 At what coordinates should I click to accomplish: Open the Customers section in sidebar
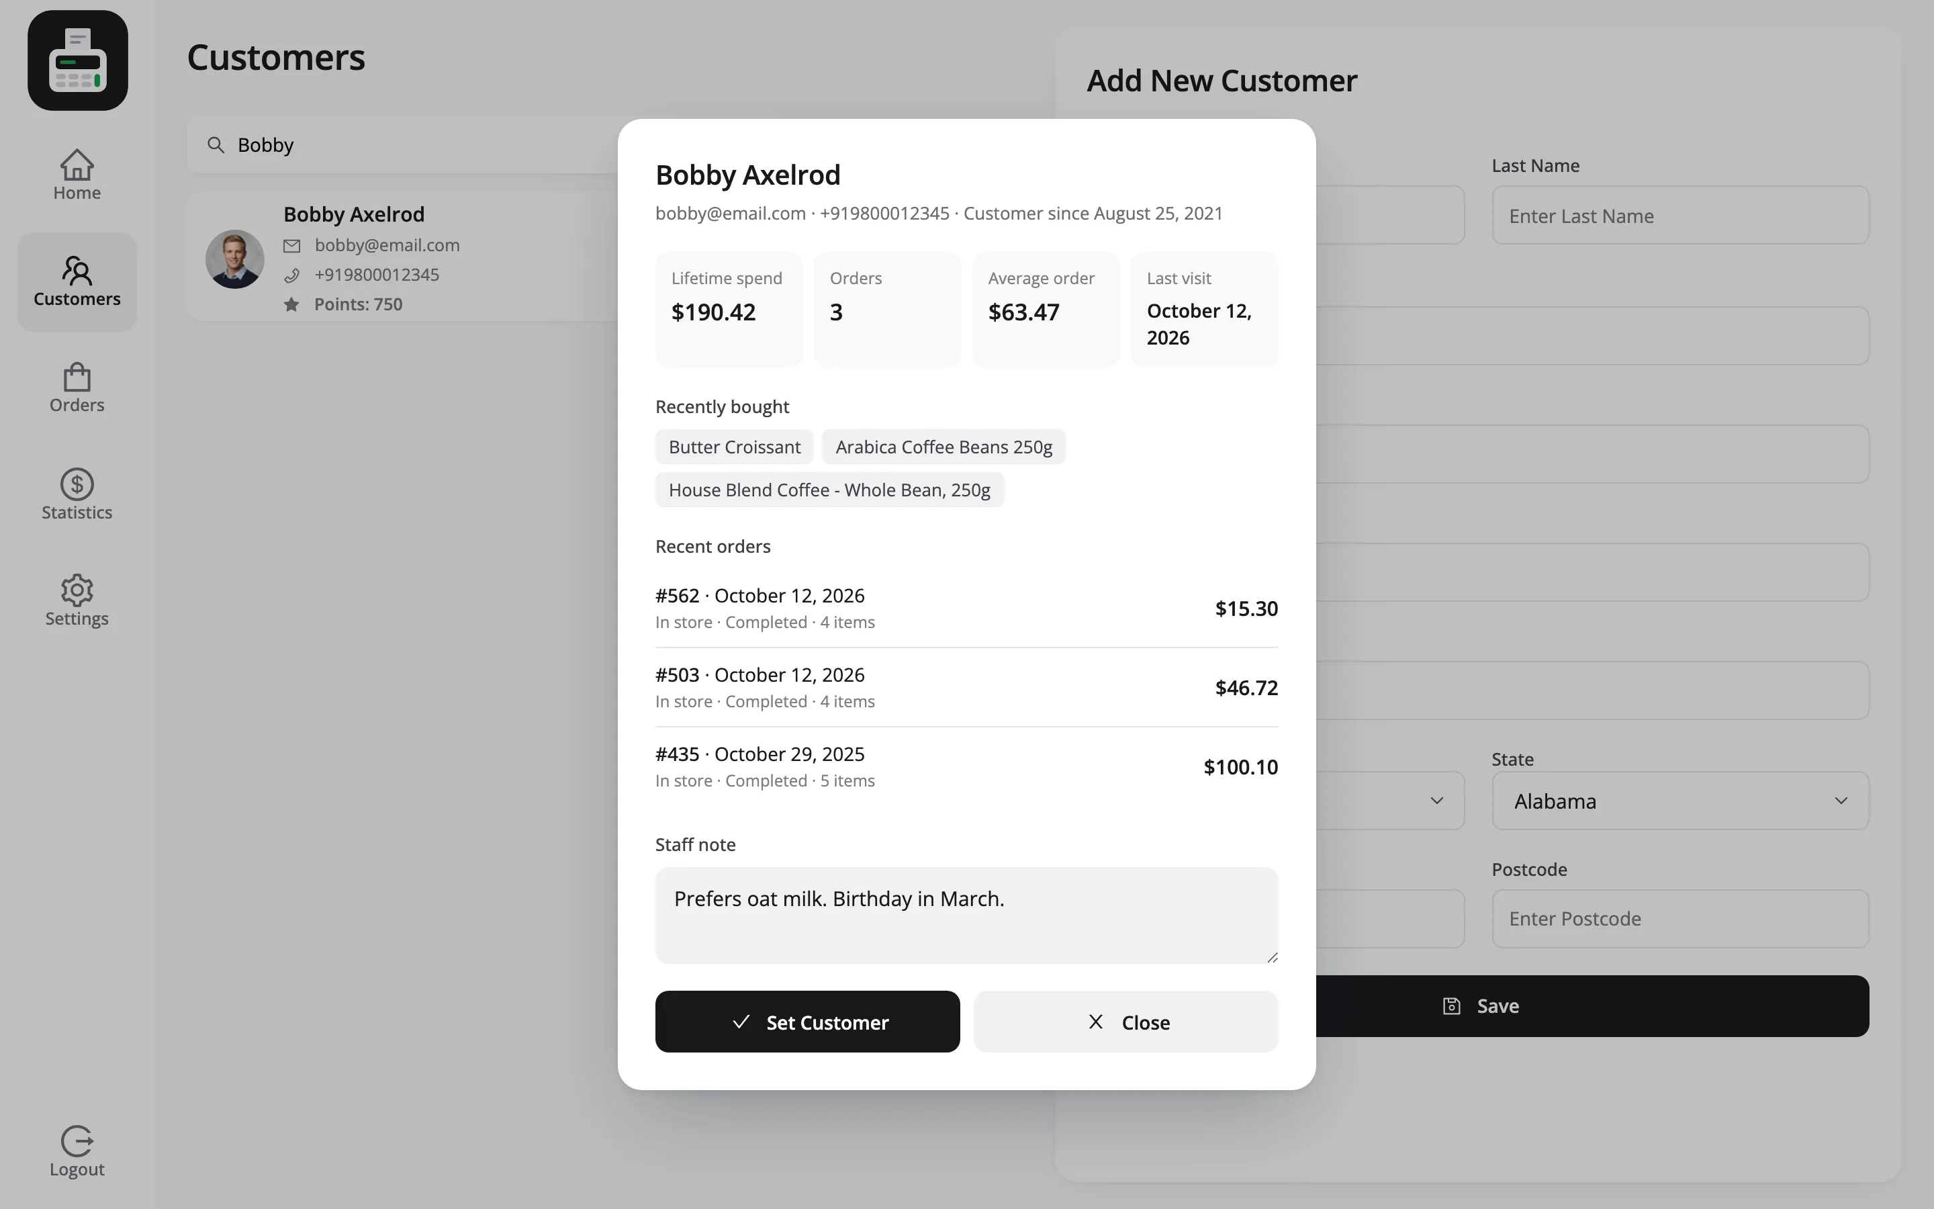(77, 281)
